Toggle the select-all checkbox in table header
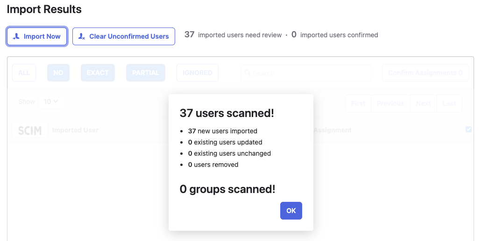This screenshot has width=482, height=241. (x=468, y=130)
